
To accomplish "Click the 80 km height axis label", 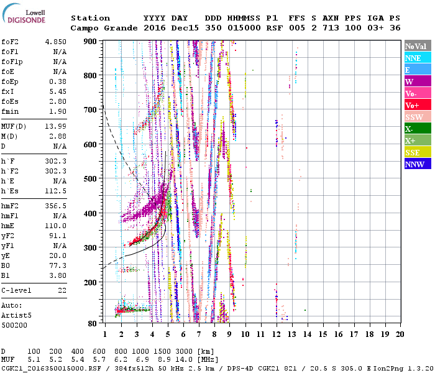I will [92, 324].
